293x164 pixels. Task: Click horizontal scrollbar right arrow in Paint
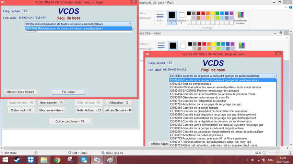click(288, 148)
